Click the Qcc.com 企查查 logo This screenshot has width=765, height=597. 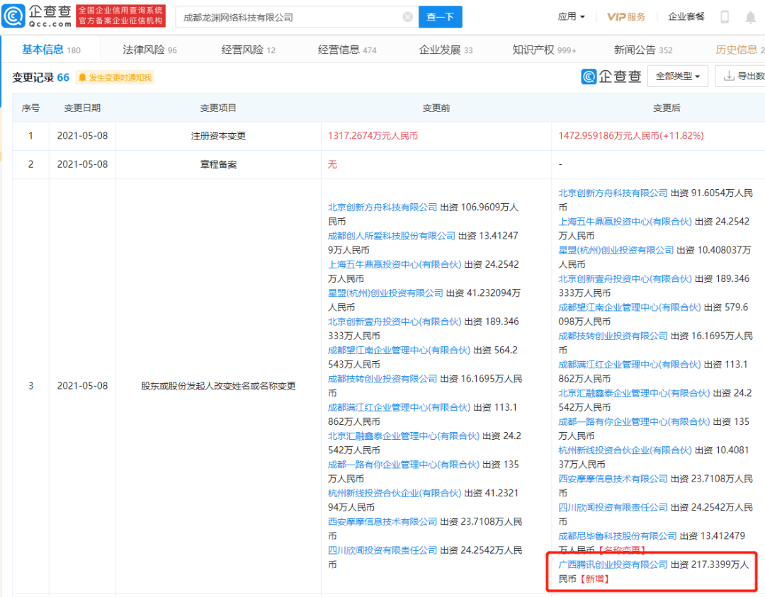click(37, 16)
